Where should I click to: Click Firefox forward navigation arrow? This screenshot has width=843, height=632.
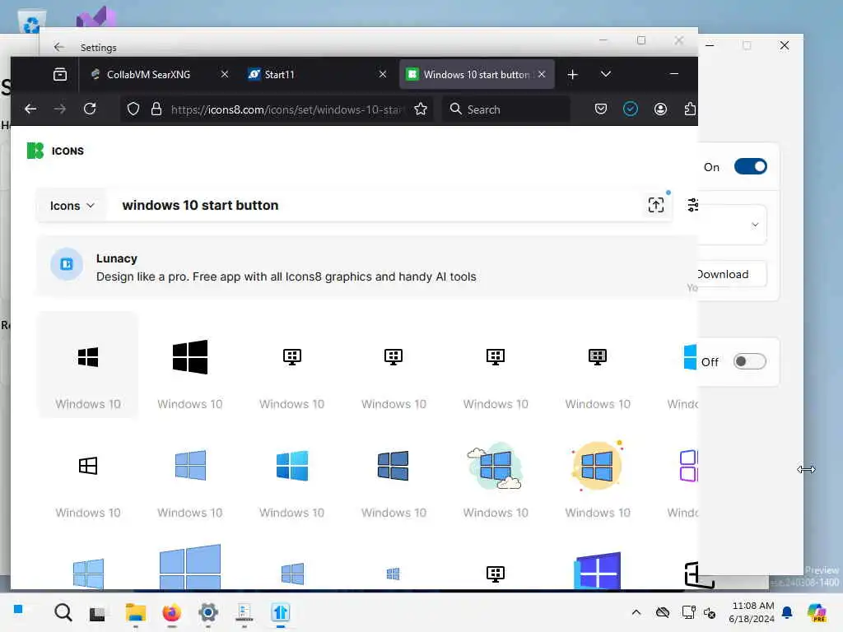point(59,109)
